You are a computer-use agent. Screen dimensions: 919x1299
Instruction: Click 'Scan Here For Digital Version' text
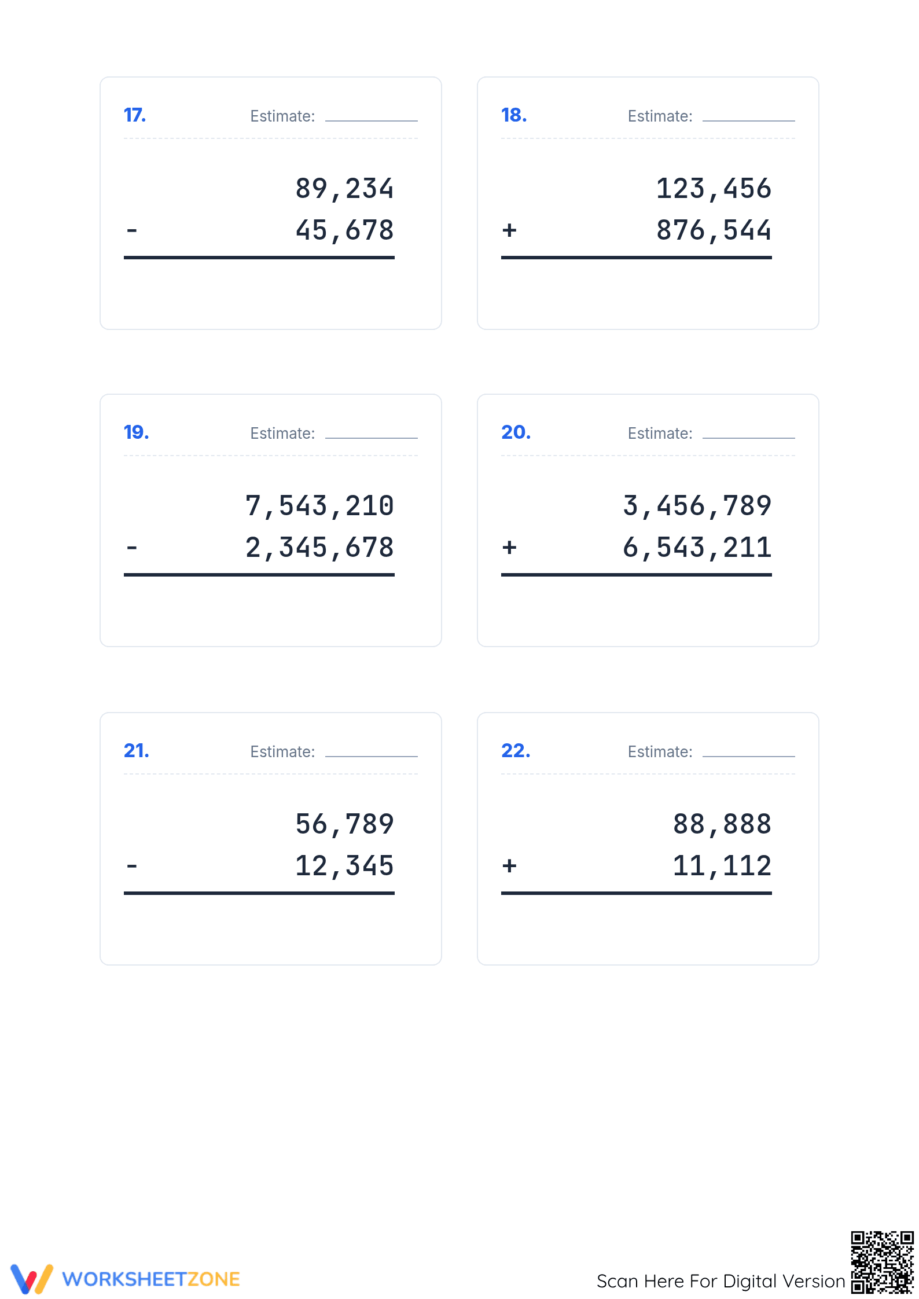pos(721,1281)
